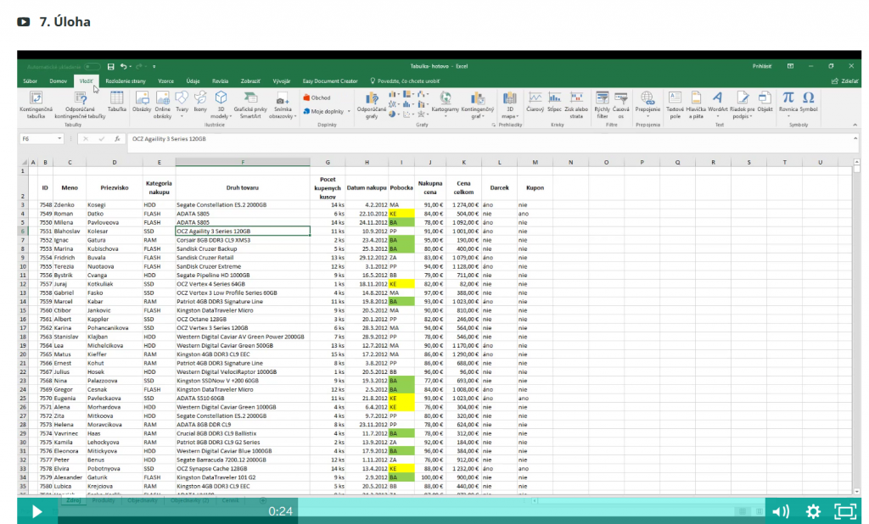Switch to the Domov tab
The height and width of the screenshot is (524, 869).
tap(58, 81)
